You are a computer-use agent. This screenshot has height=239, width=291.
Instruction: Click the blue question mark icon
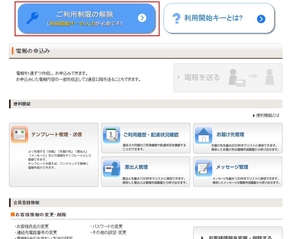pyautogui.click(x=176, y=19)
